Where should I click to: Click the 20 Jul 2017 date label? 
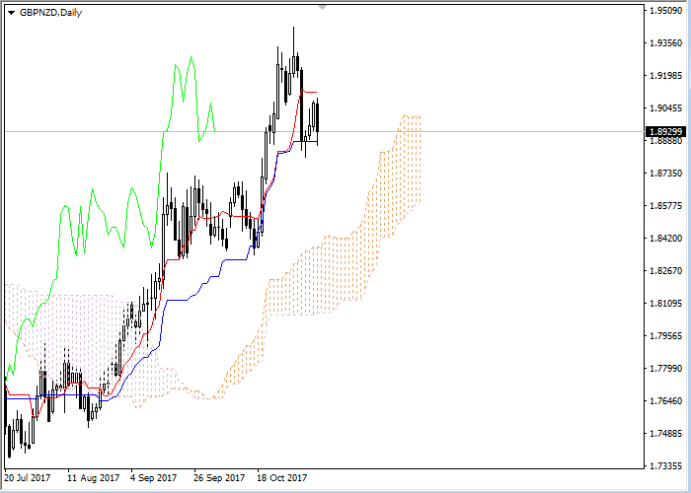28,477
